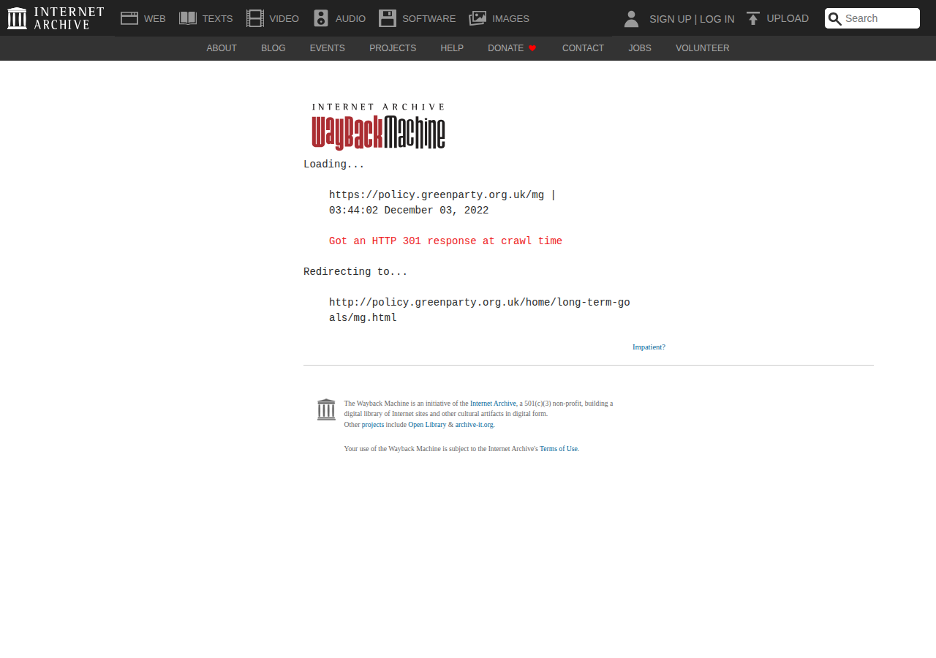This screenshot has width=936, height=658.
Task: Click the Upload arrow icon
Action: pyautogui.click(x=753, y=18)
